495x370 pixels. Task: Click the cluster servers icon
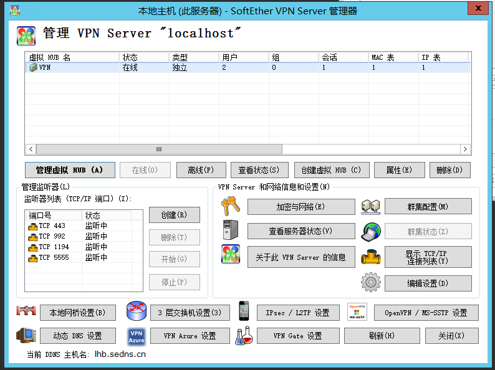pyautogui.click(x=370, y=207)
